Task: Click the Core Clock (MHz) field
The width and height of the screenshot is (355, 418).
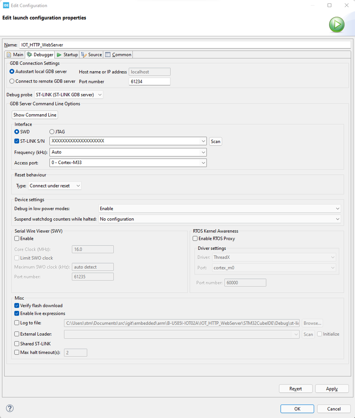Action: pyautogui.click(x=93, y=249)
